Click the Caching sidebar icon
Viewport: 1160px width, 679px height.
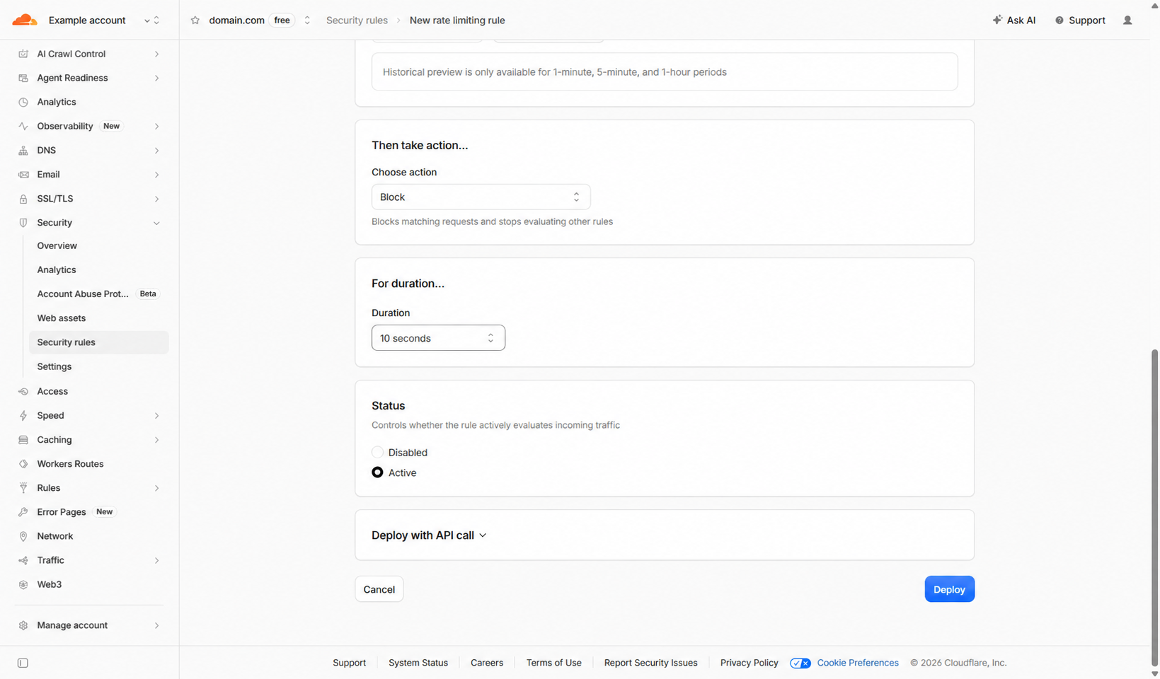click(x=23, y=440)
